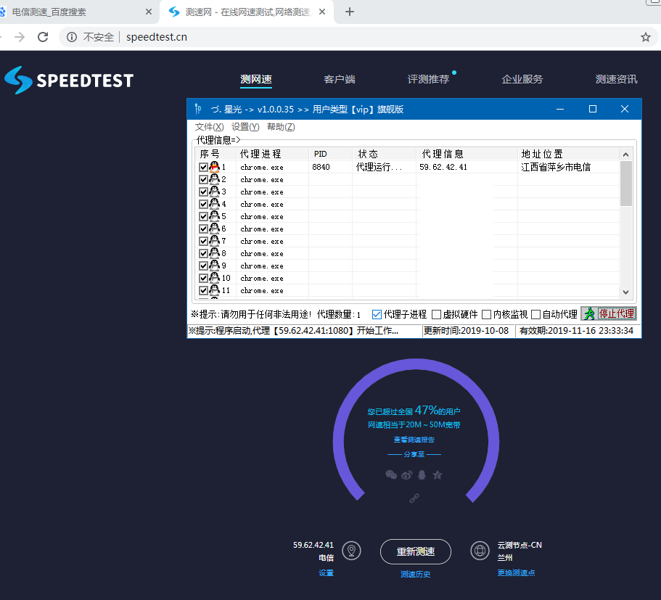The height and width of the screenshot is (600, 661).
Task: Enable the 自动代理 checkbox
Action: pos(535,315)
